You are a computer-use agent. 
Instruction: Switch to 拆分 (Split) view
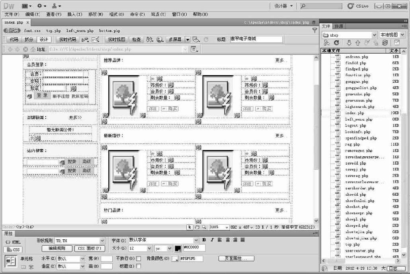pyautogui.click(x=29, y=39)
